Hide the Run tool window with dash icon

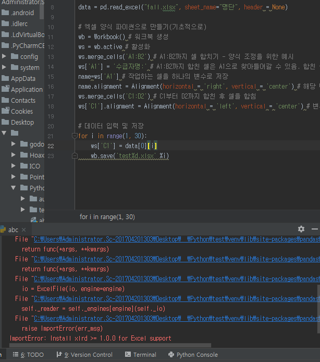pyautogui.click(x=316, y=229)
